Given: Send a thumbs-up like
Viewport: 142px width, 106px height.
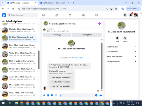Looking at the screenshot, I should pyautogui.click(x=101, y=96).
